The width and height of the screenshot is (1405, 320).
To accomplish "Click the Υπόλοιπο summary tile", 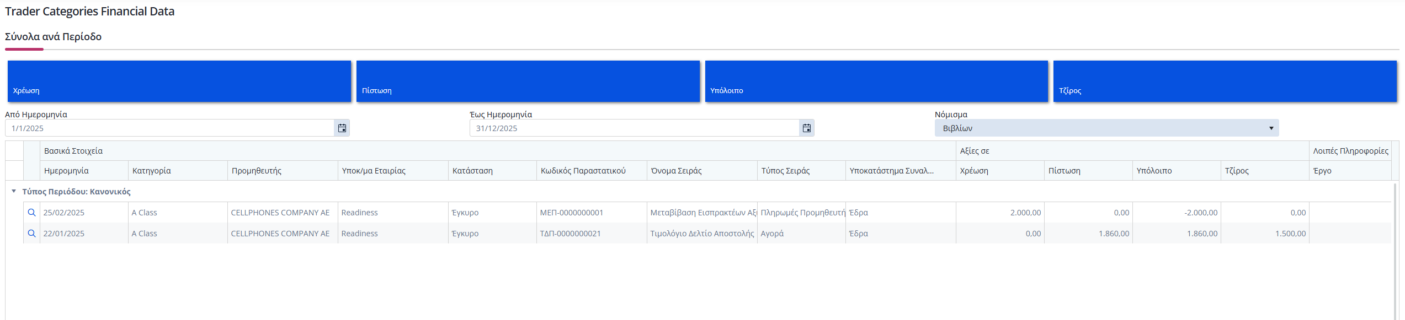I will 876,81.
